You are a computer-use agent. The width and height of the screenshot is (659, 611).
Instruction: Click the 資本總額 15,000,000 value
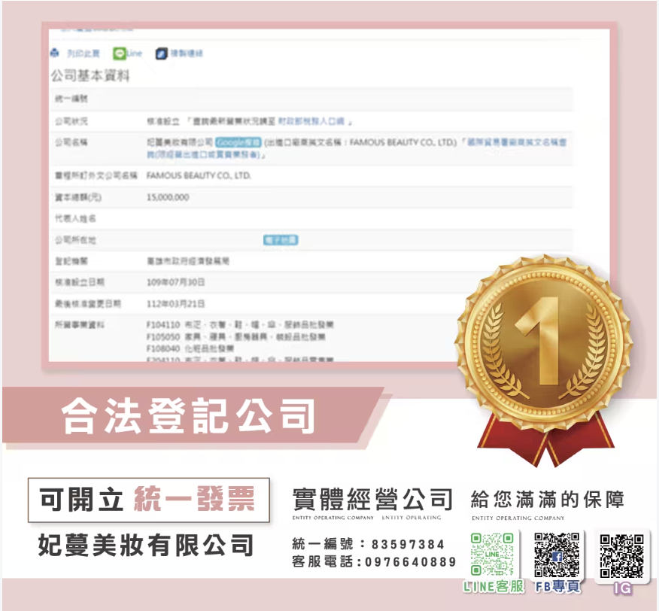point(168,197)
